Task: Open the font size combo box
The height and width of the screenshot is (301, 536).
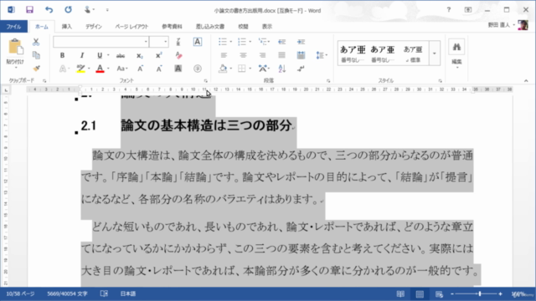Action: pyautogui.click(x=159, y=42)
